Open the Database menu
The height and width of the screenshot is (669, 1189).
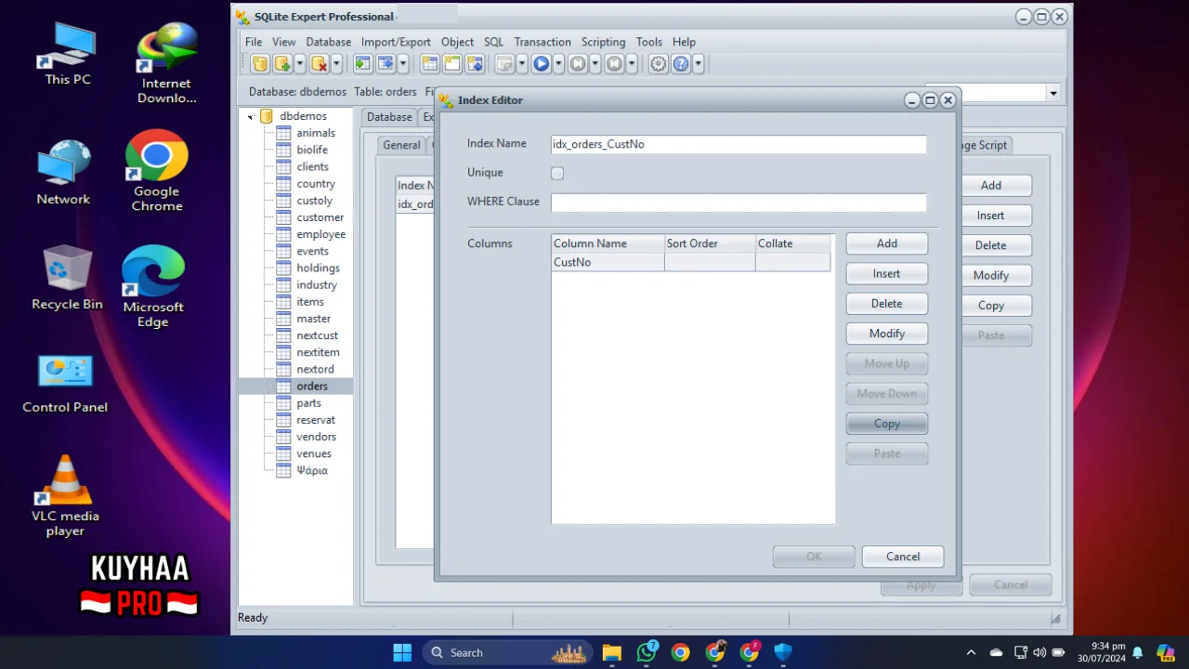[329, 42]
